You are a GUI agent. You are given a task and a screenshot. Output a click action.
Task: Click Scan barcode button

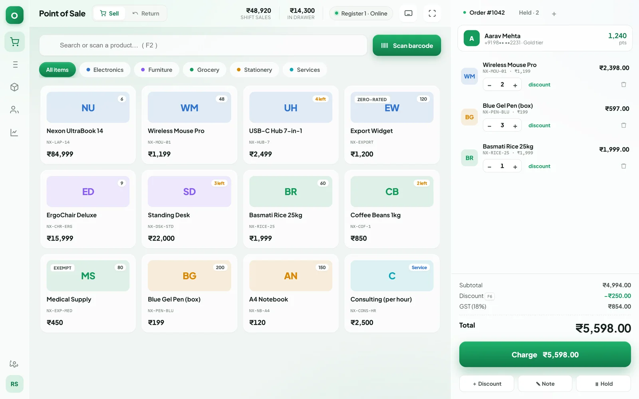(407, 45)
